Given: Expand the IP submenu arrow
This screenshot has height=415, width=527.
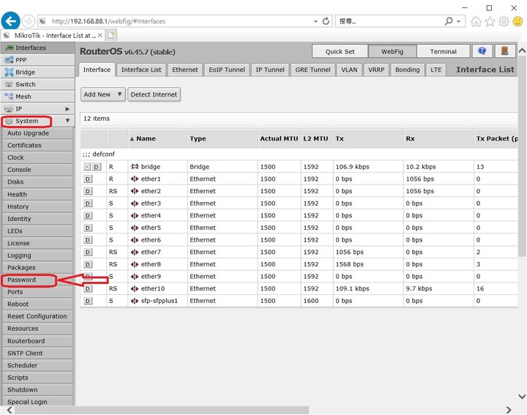Looking at the screenshot, I should (x=67, y=109).
